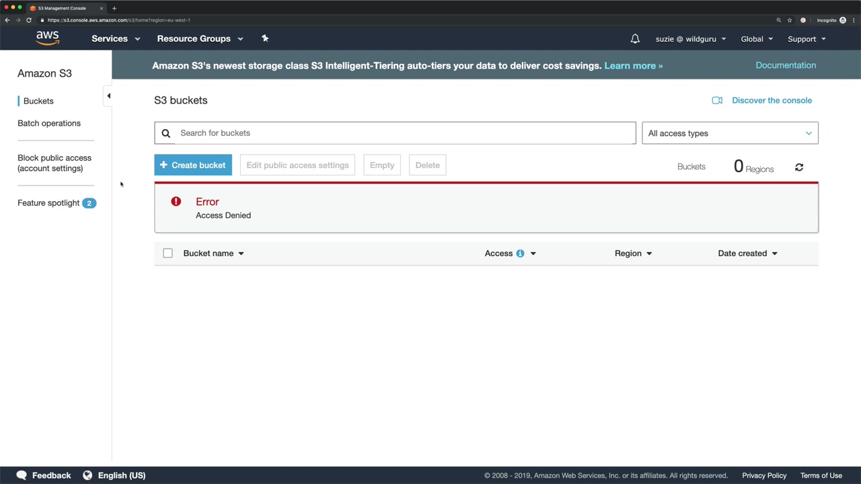Go back with the browser back arrow

7,20
